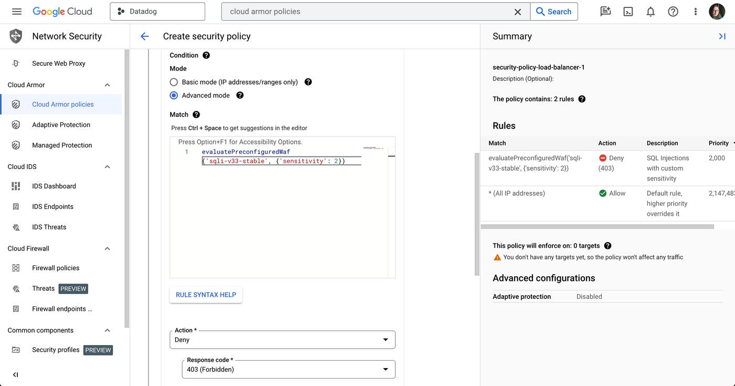Click 'SQL Injections with custom sensitivity' description

click(x=668, y=168)
